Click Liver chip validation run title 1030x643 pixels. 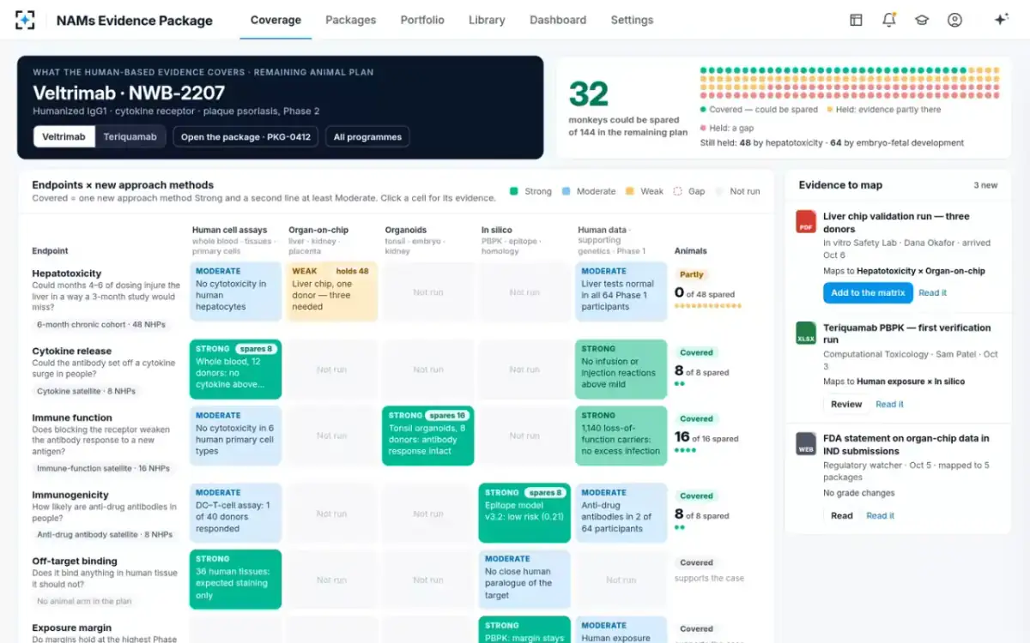tap(896, 223)
